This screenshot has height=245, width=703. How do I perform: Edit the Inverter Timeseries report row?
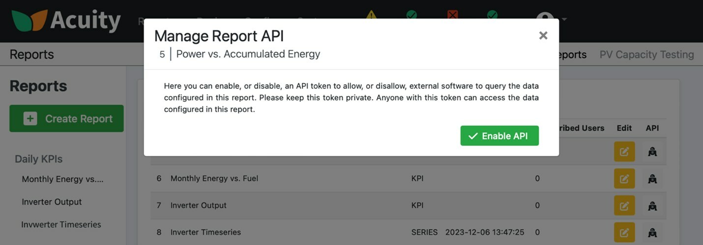(x=624, y=232)
